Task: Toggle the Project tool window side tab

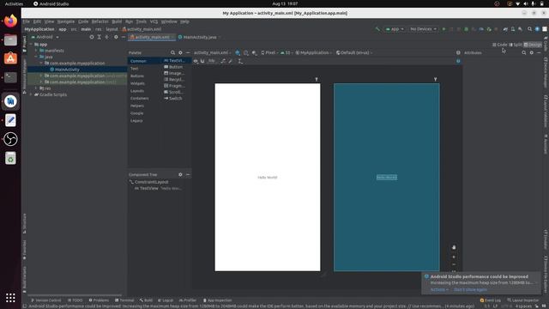Action: click(25, 44)
